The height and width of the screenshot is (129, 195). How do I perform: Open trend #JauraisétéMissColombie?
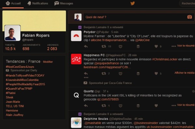click(x=22, y=80)
